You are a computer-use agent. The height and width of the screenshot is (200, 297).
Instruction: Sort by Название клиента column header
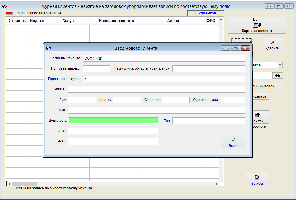click(x=116, y=21)
